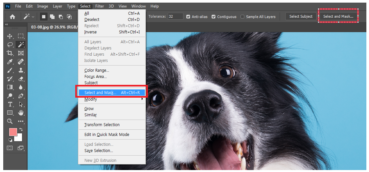Select the Blur tool
Screen dimensions: 369x172
(x=21, y=87)
